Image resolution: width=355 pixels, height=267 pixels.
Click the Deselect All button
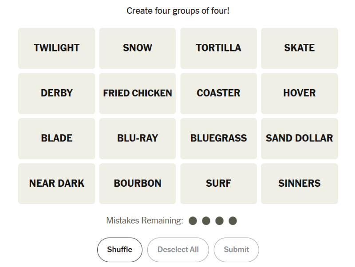[178, 250]
